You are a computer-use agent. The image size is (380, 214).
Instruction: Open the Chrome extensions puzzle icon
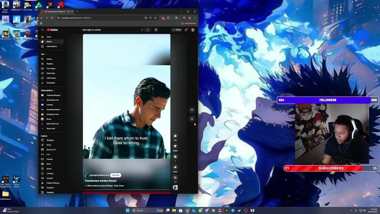click(x=168, y=18)
